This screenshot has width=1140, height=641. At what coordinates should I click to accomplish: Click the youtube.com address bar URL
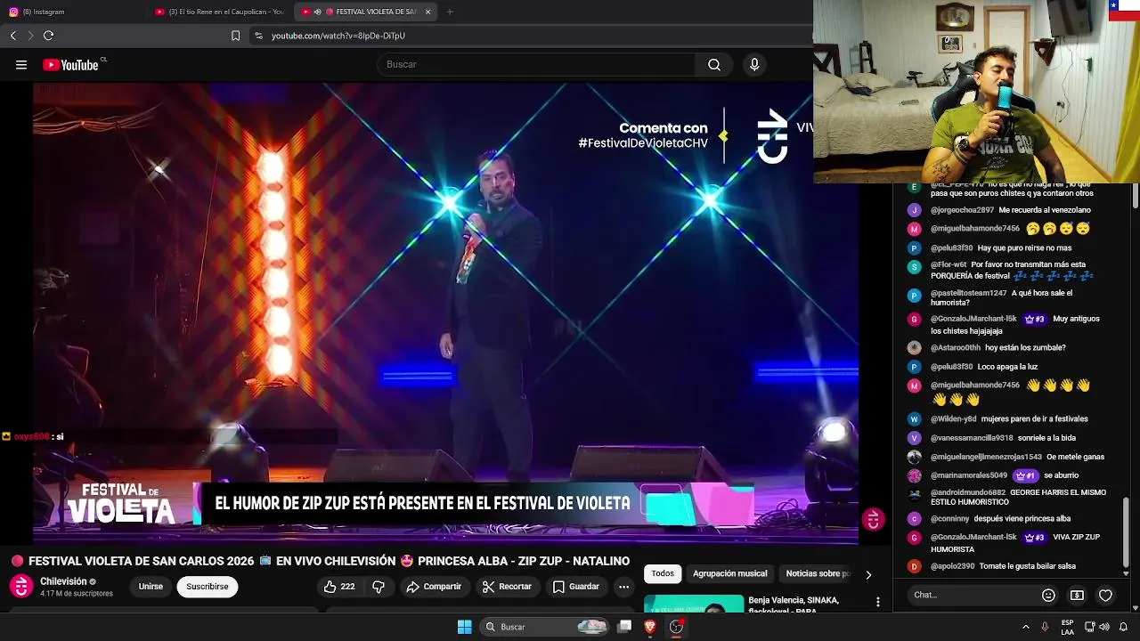[x=338, y=36]
